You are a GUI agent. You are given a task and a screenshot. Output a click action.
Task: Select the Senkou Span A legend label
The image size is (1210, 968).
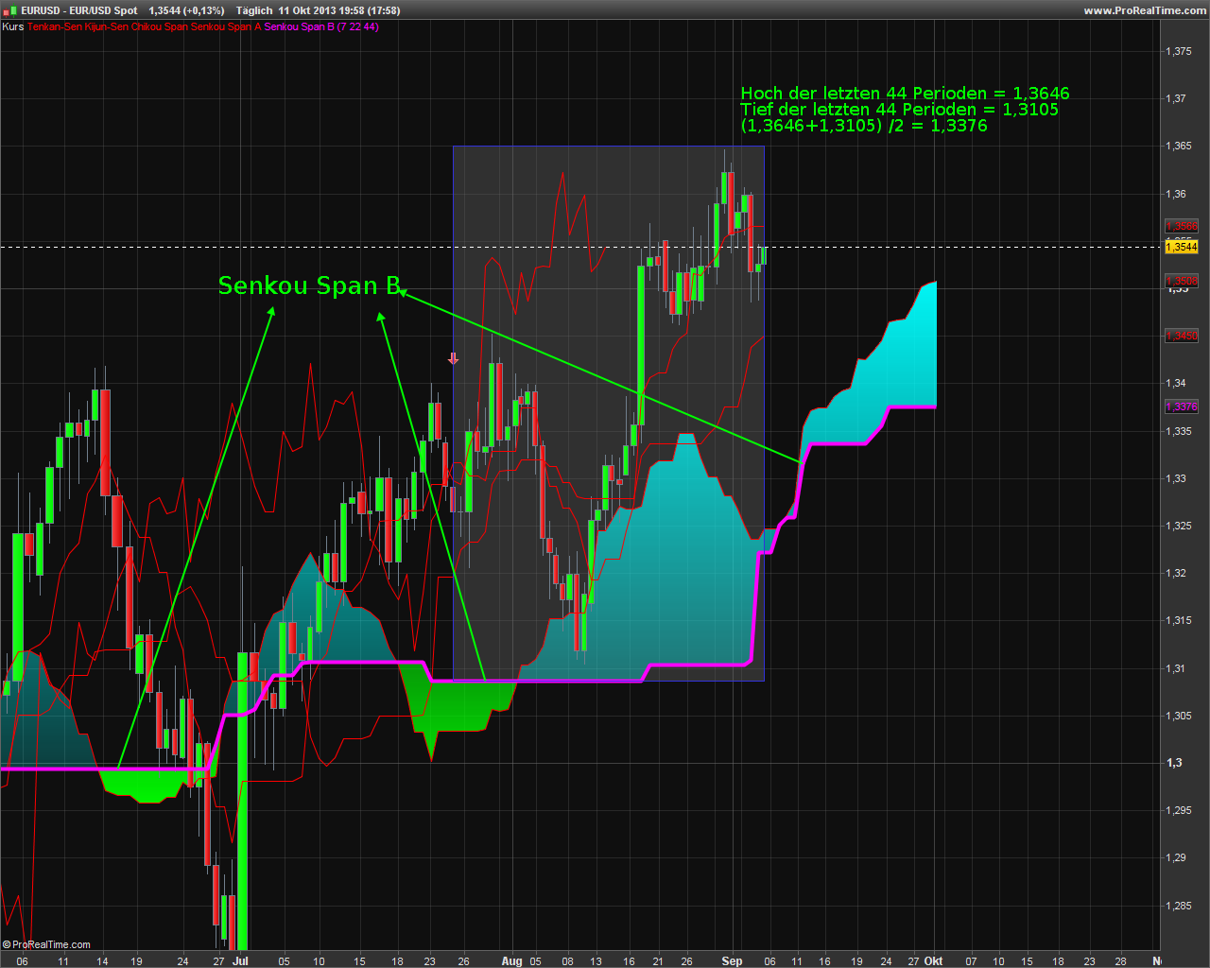(x=226, y=26)
